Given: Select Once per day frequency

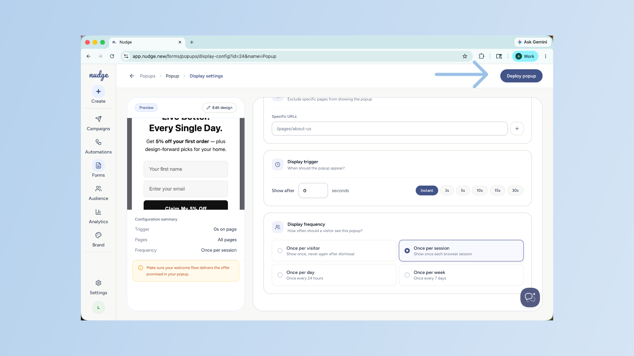Looking at the screenshot, I should [x=334, y=275].
